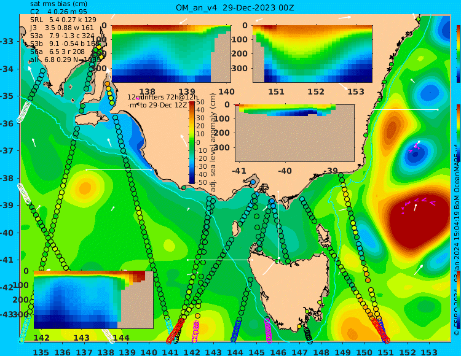461x356 pixels.
Task: Open the depth section inset spanning -41 to -39
Action: [294, 133]
